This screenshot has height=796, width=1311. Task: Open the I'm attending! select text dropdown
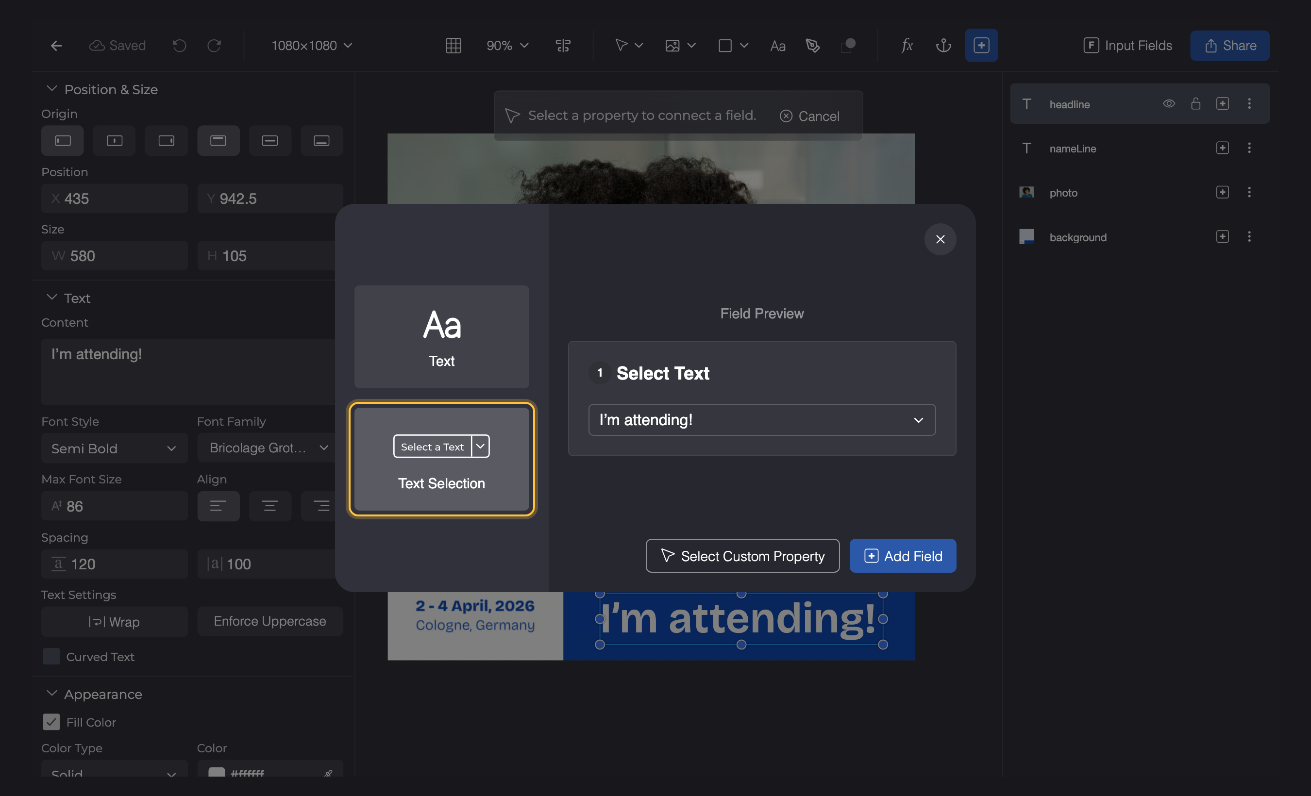click(x=761, y=419)
